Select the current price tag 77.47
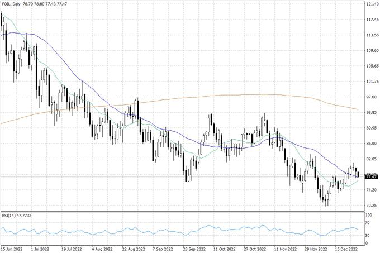The height and width of the screenshot is (253, 380). click(371, 177)
